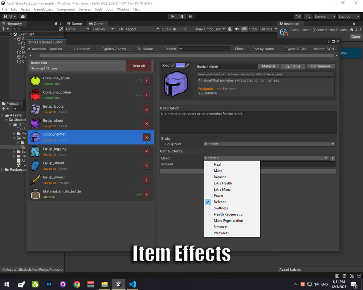Open Unity from the Windows taskbar icon

click(x=118, y=284)
